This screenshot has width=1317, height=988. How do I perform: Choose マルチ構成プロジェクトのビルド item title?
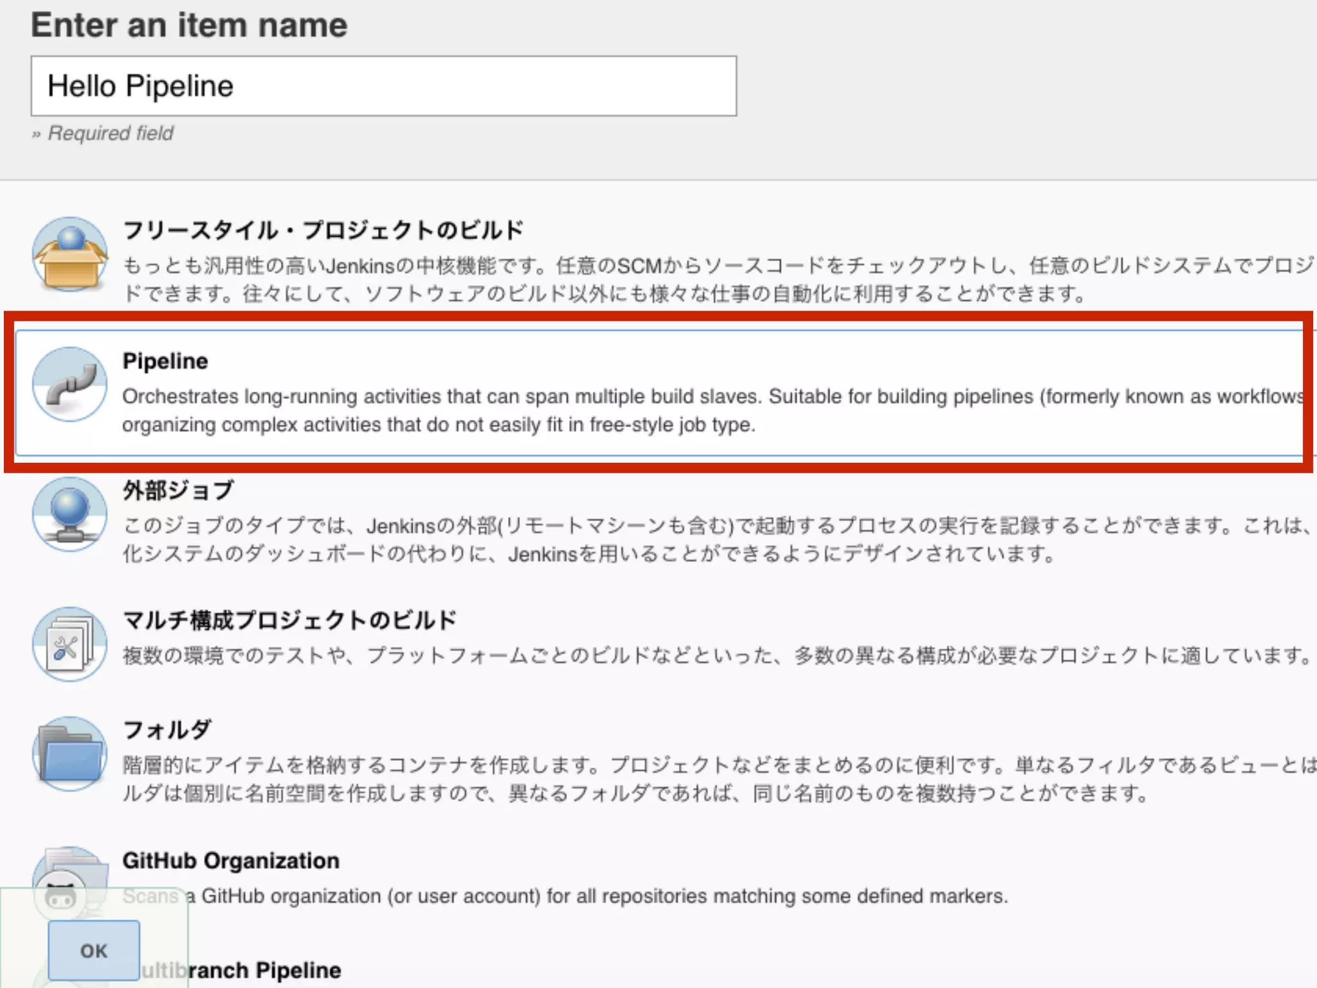click(x=289, y=620)
